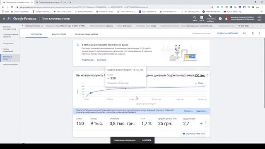The image size is (265, 149).
Task: Go to next date period arrow
Action: point(261,26)
